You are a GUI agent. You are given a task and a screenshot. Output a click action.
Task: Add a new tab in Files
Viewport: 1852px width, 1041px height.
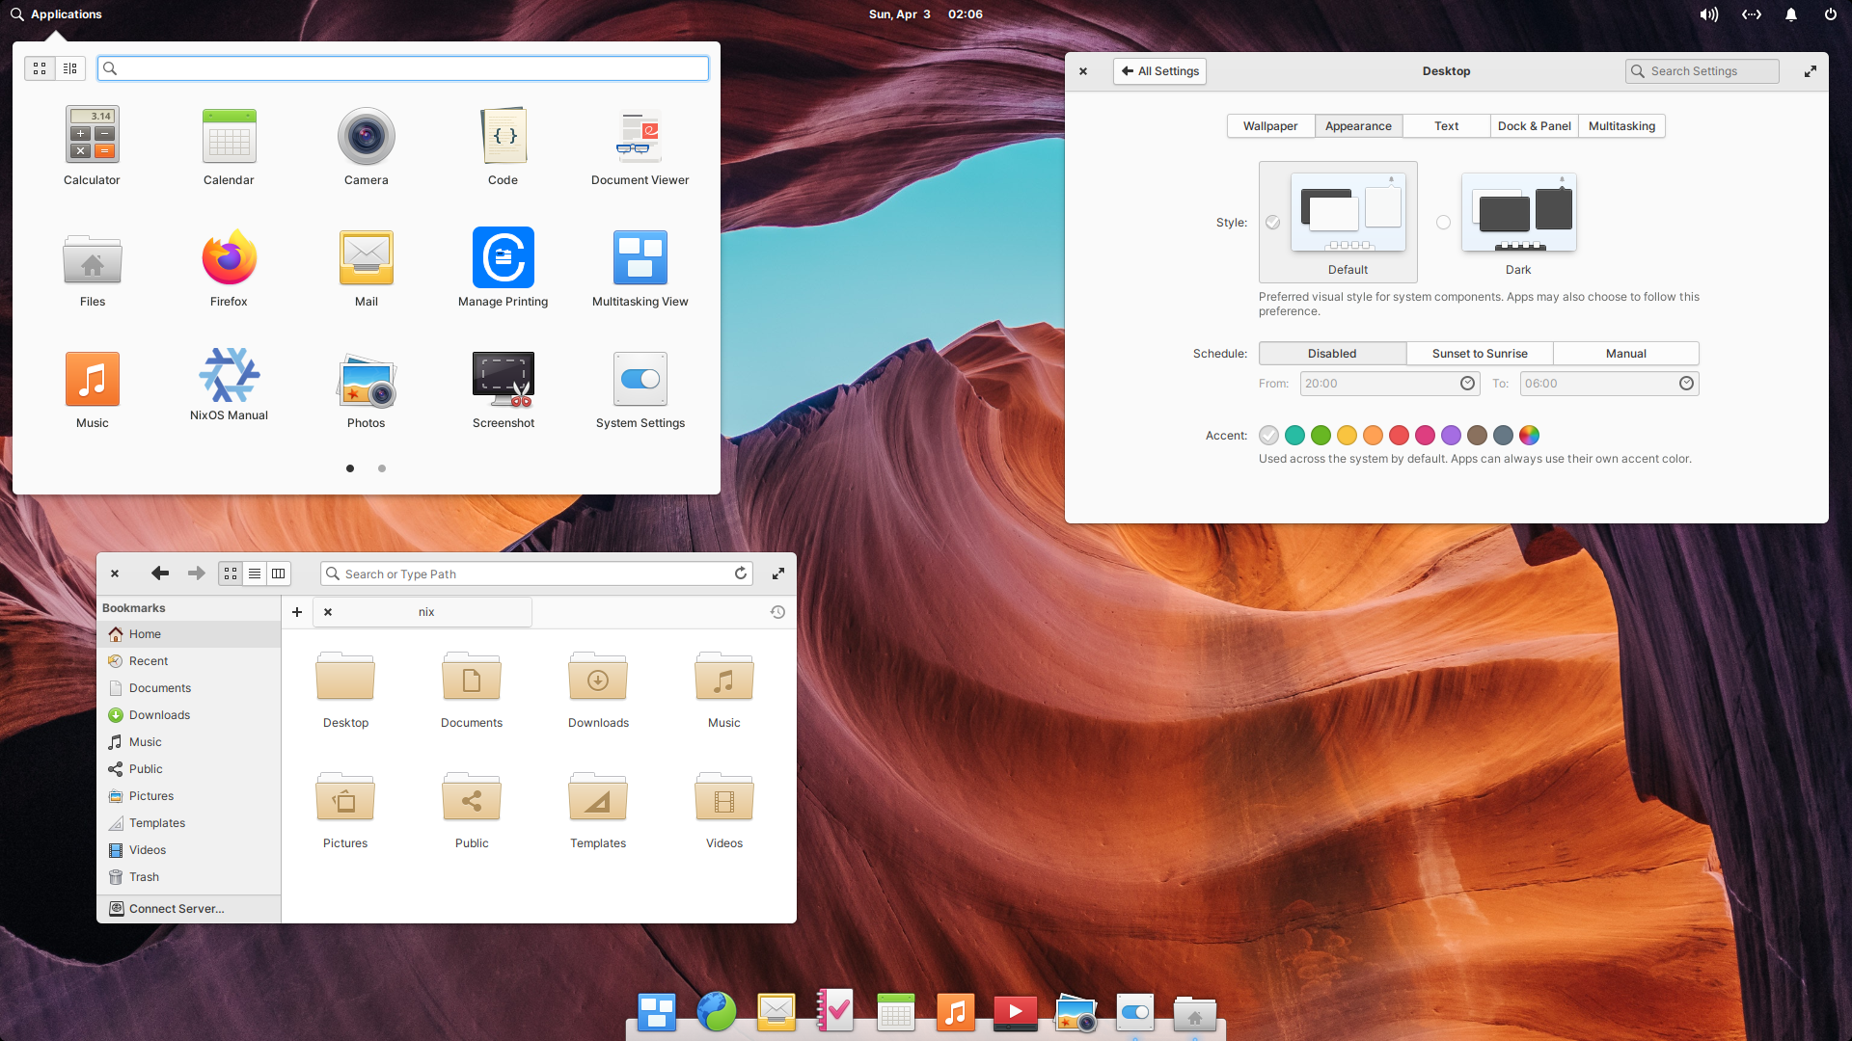(297, 612)
